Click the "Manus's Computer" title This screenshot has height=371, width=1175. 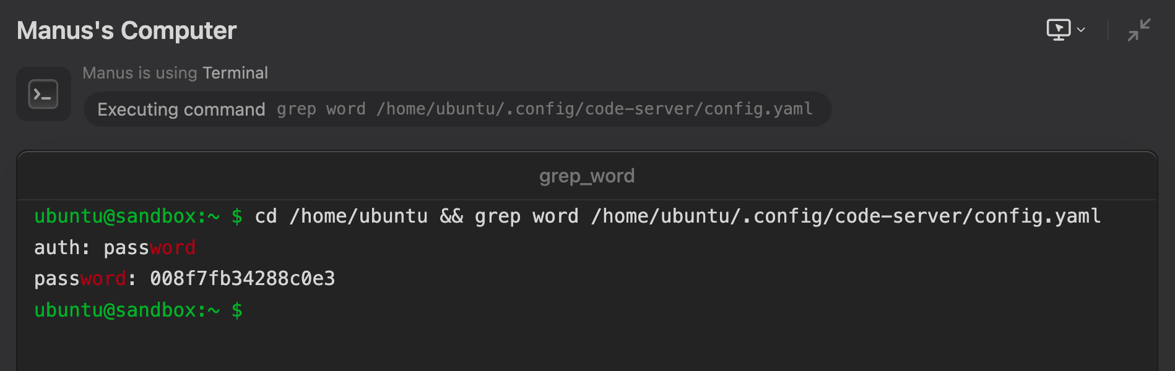[x=126, y=30]
